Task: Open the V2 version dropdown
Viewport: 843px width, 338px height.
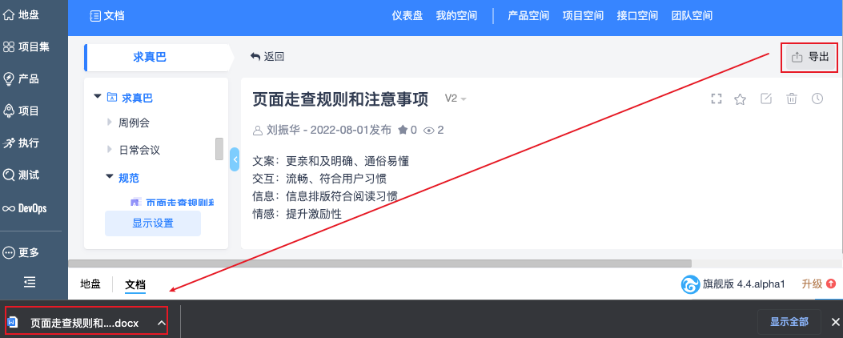Action: 456,99
